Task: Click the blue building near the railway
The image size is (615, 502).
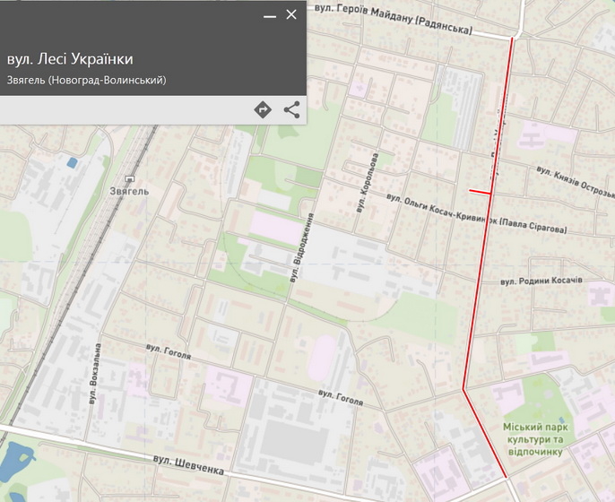Action: 71,162
